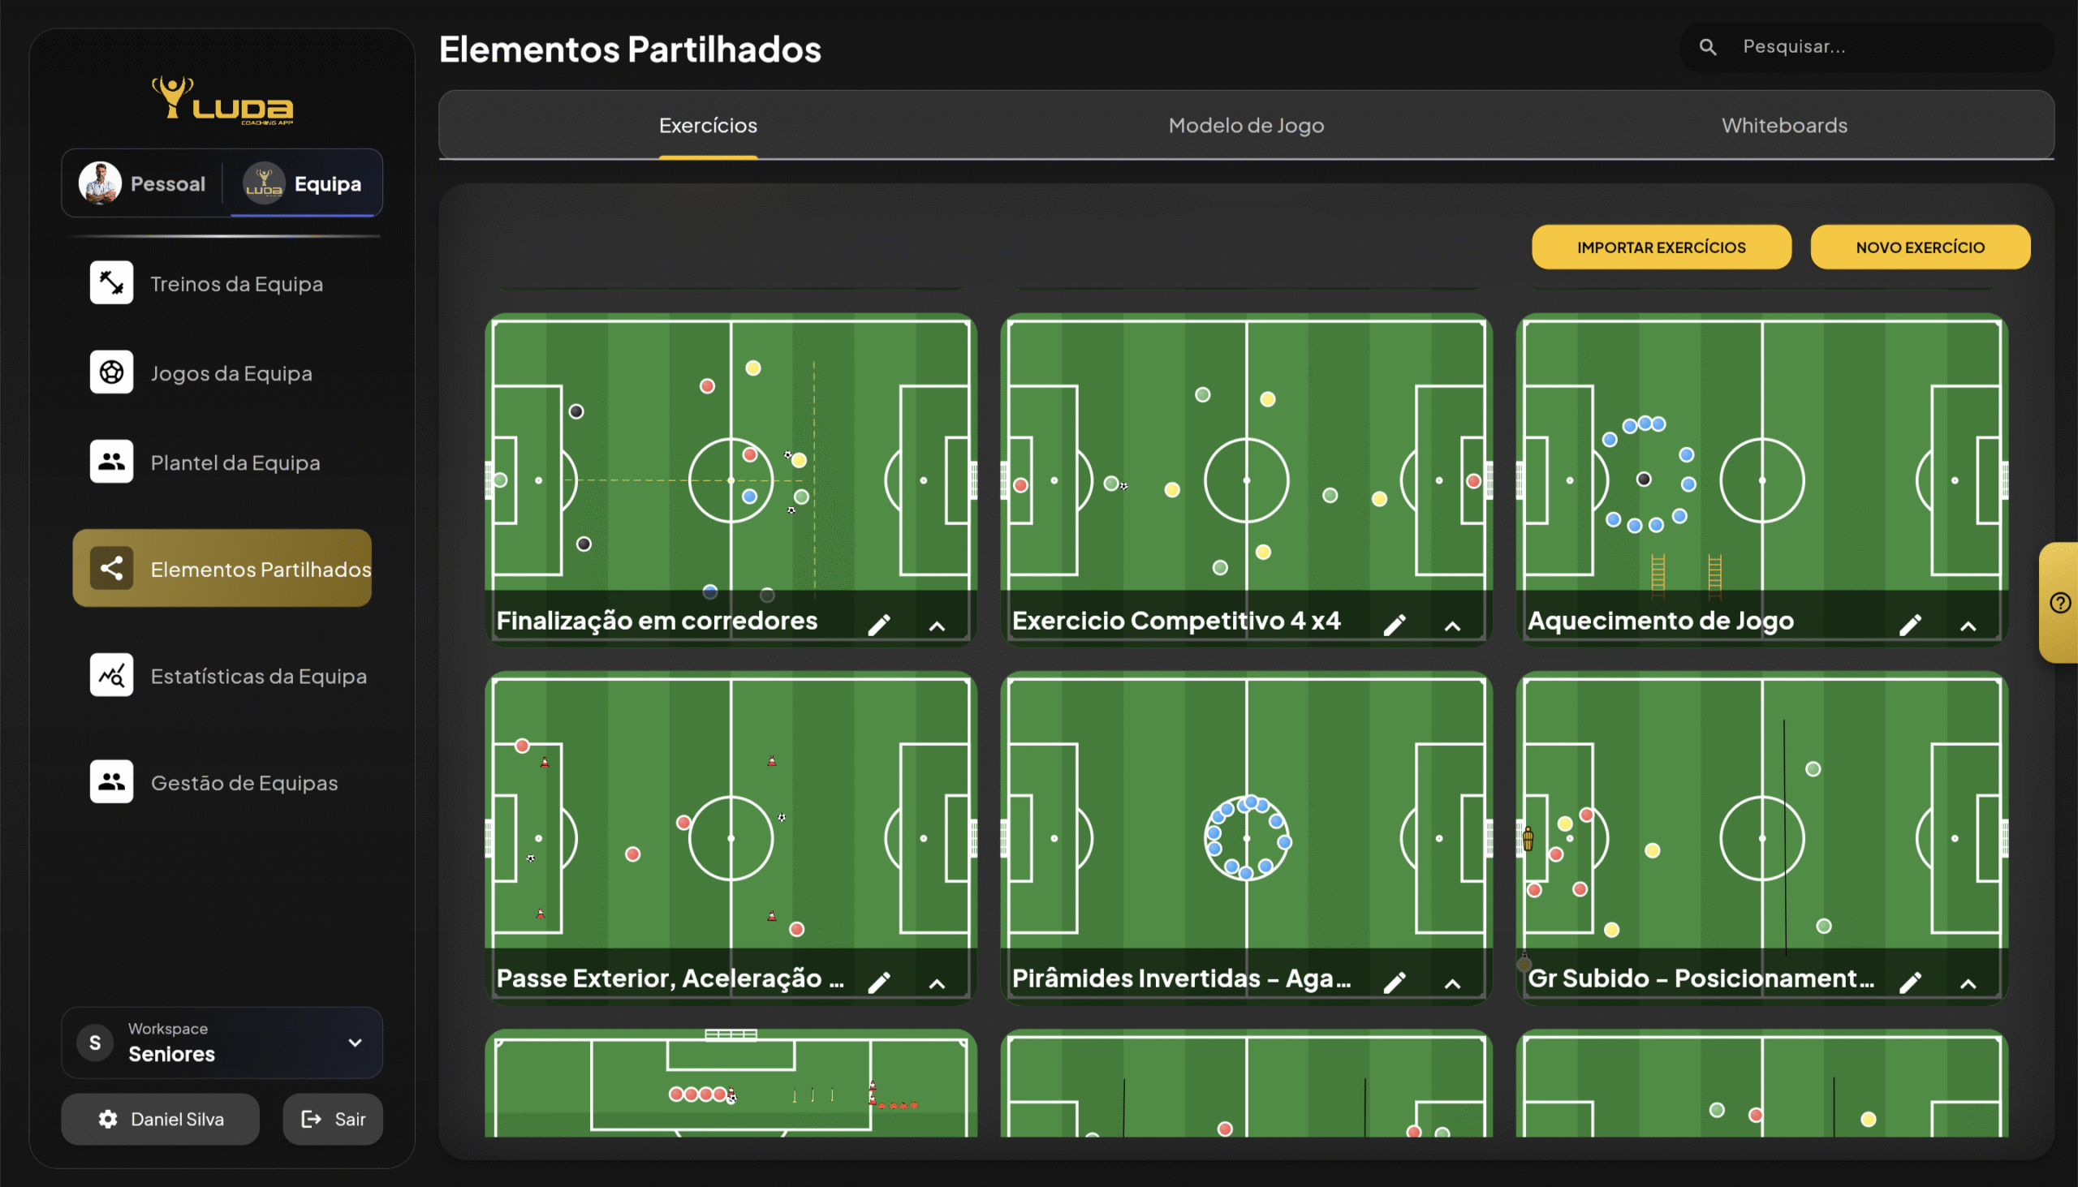Click the Jogos da Equipa soccer ball icon
Screen dimensions: 2078x1187
111,372
